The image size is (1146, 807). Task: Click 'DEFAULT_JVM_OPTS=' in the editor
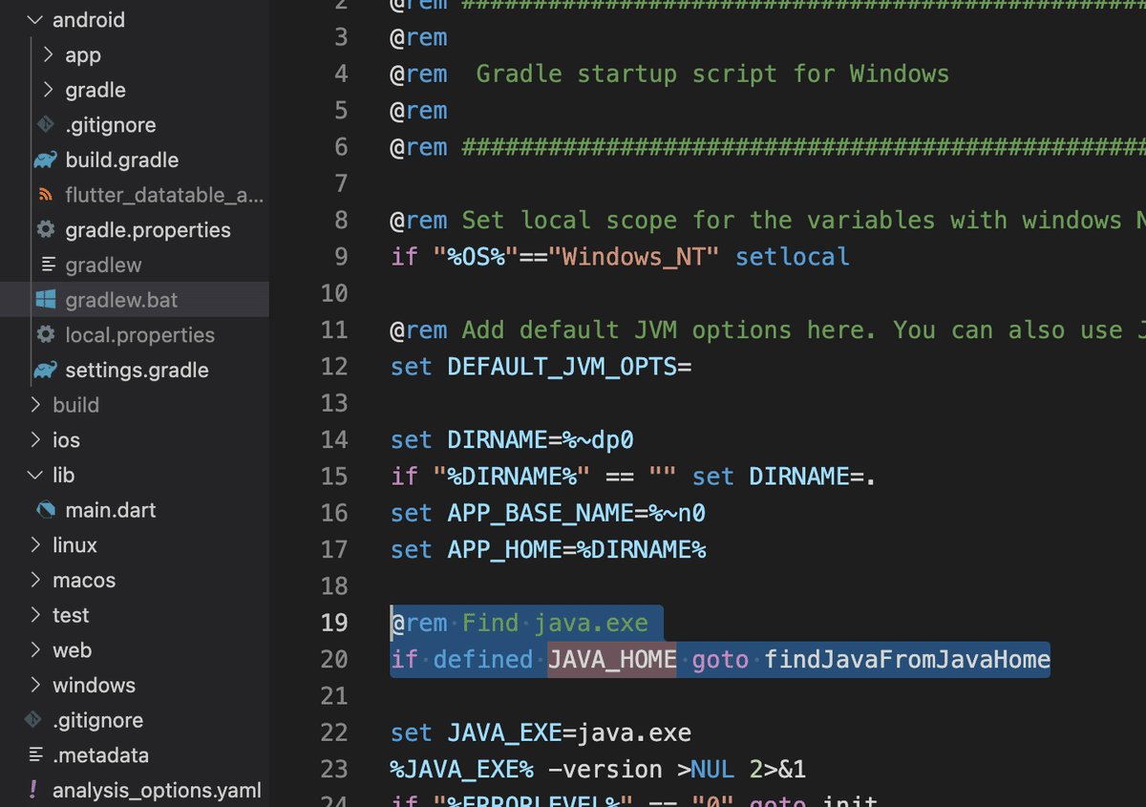coord(569,366)
